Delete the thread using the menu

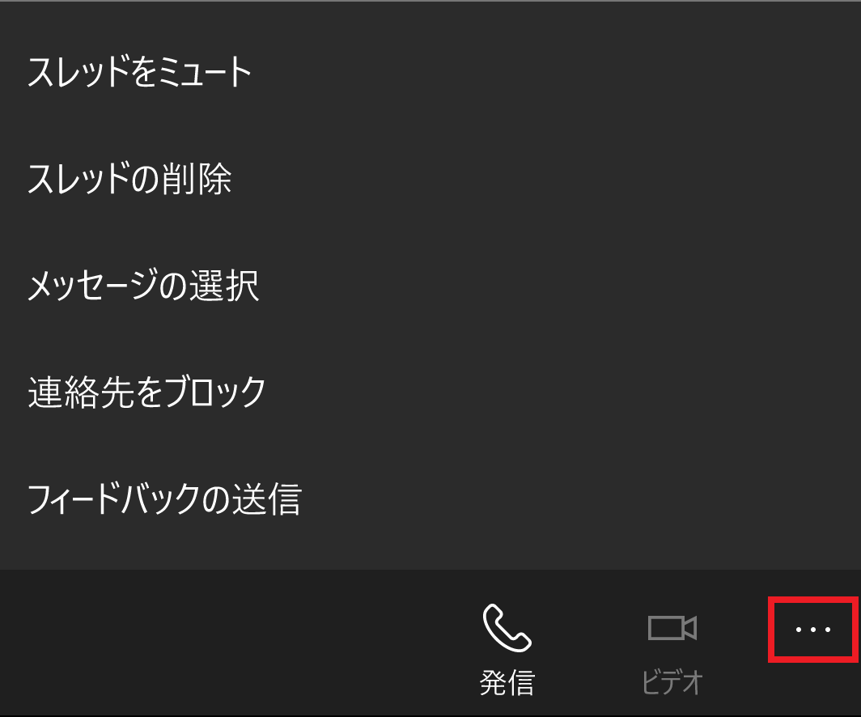coord(430,179)
